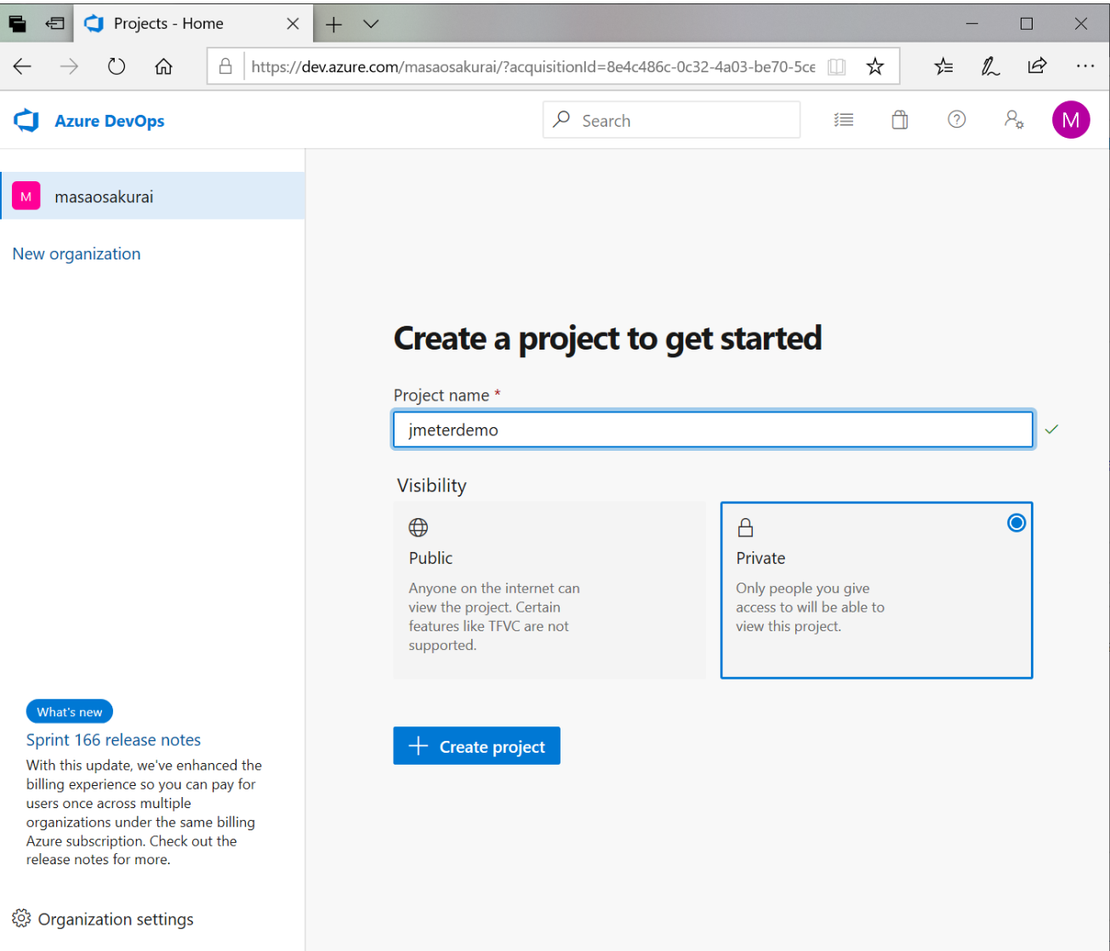Open the Marketplace shopping bag icon
The height and width of the screenshot is (951, 1110).
(899, 120)
